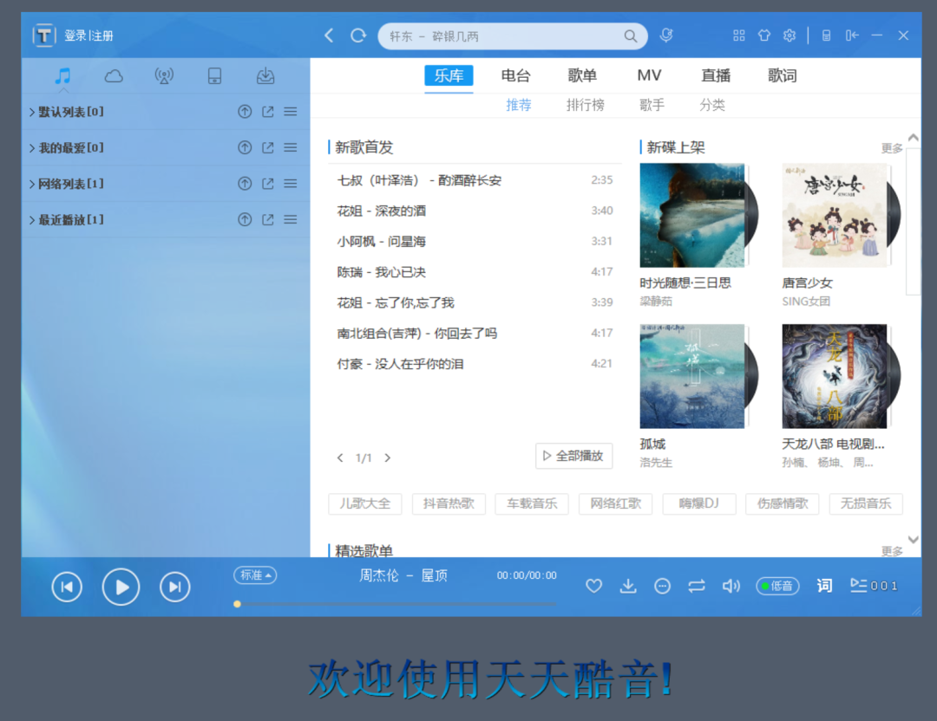Refresh the page with the reload icon
The width and height of the screenshot is (937, 721).
[358, 36]
